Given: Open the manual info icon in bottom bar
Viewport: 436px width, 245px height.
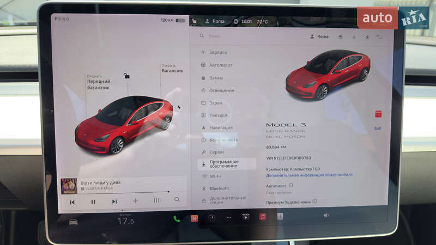Looking at the screenshot, I should (x=280, y=216).
